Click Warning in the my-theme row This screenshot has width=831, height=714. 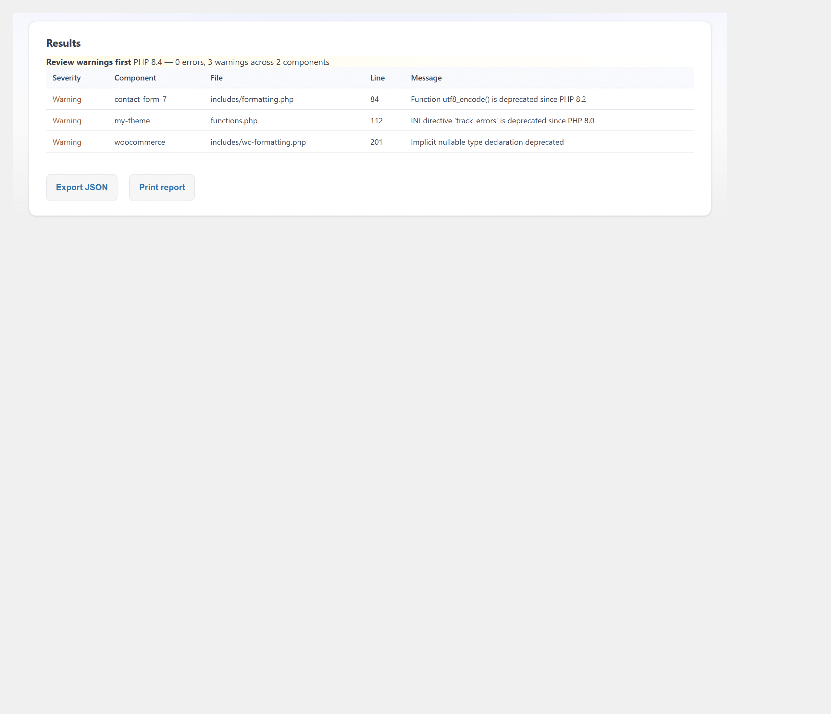[67, 121]
